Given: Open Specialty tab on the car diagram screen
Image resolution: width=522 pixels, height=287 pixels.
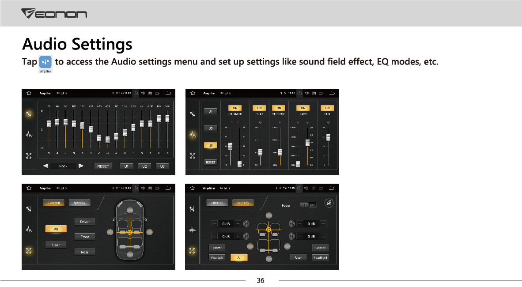Looking at the screenshot, I should coord(79,203).
